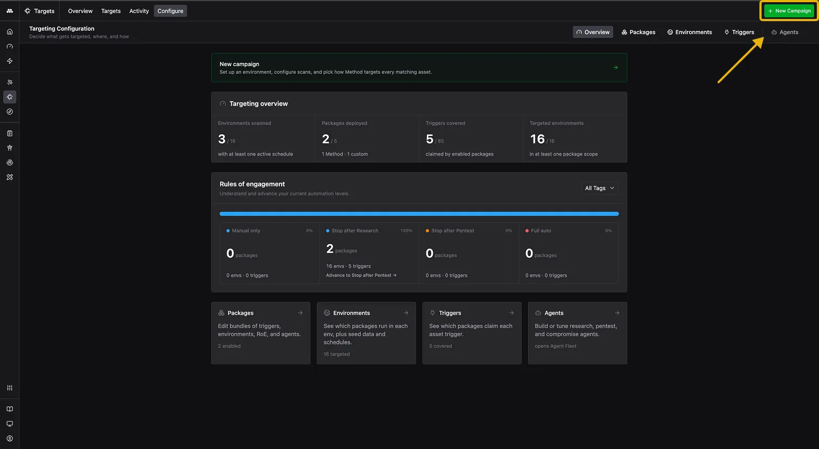819x449 pixels.
Task: Click the arrow on the Agents card
Action: [x=617, y=313]
